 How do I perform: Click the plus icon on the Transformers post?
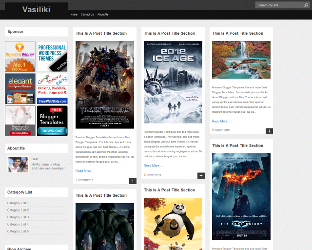pos(133,181)
